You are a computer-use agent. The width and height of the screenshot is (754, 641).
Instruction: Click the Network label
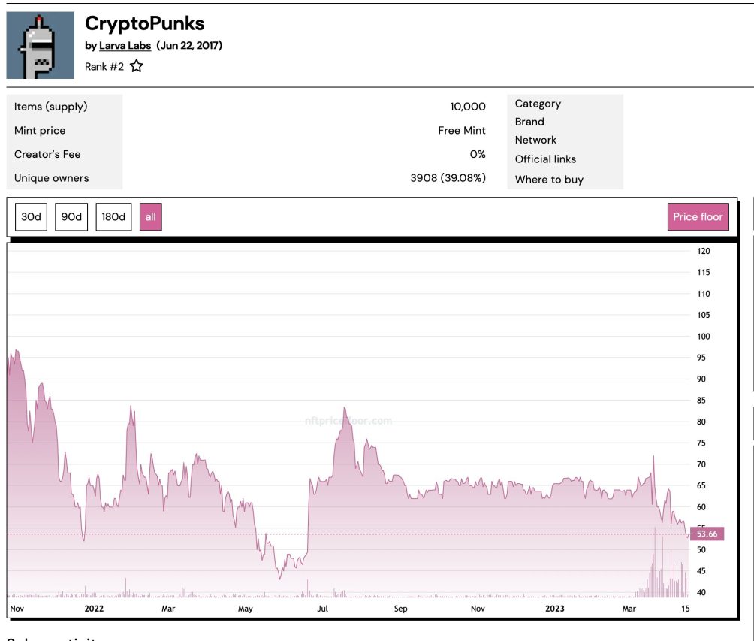click(x=535, y=140)
